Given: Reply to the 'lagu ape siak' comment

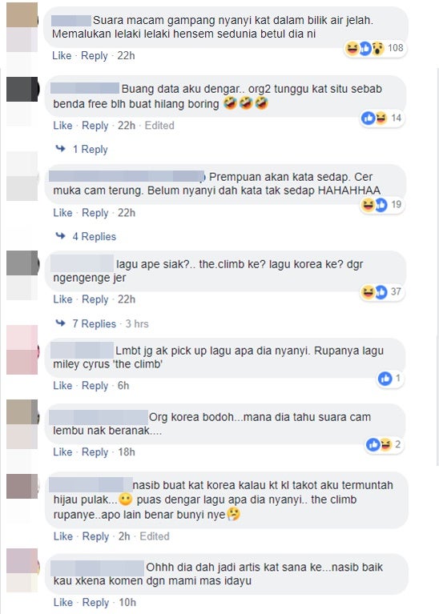Looking at the screenshot, I should [x=95, y=299].
